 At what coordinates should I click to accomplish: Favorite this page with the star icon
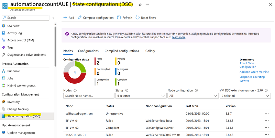(140, 4)
